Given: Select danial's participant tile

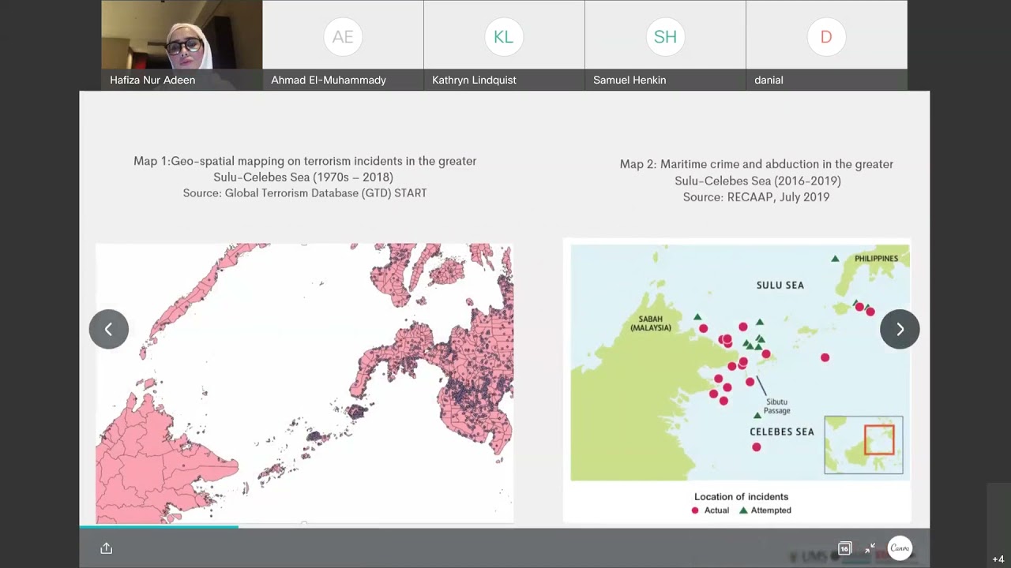Looking at the screenshot, I should pos(826,45).
